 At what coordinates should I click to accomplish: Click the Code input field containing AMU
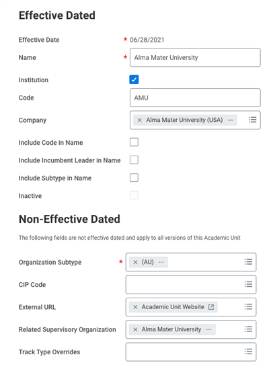coord(195,98)
